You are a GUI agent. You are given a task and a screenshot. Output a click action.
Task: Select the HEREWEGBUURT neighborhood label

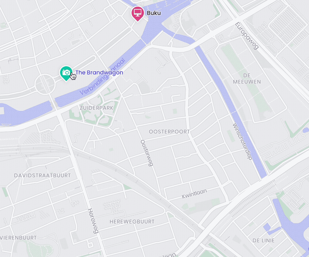pyautogui.click(x=132, y=221)
